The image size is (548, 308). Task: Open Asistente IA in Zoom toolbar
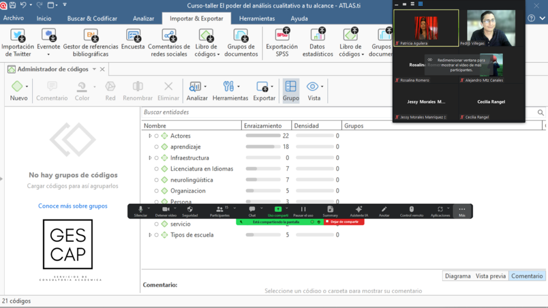[359, 211]
